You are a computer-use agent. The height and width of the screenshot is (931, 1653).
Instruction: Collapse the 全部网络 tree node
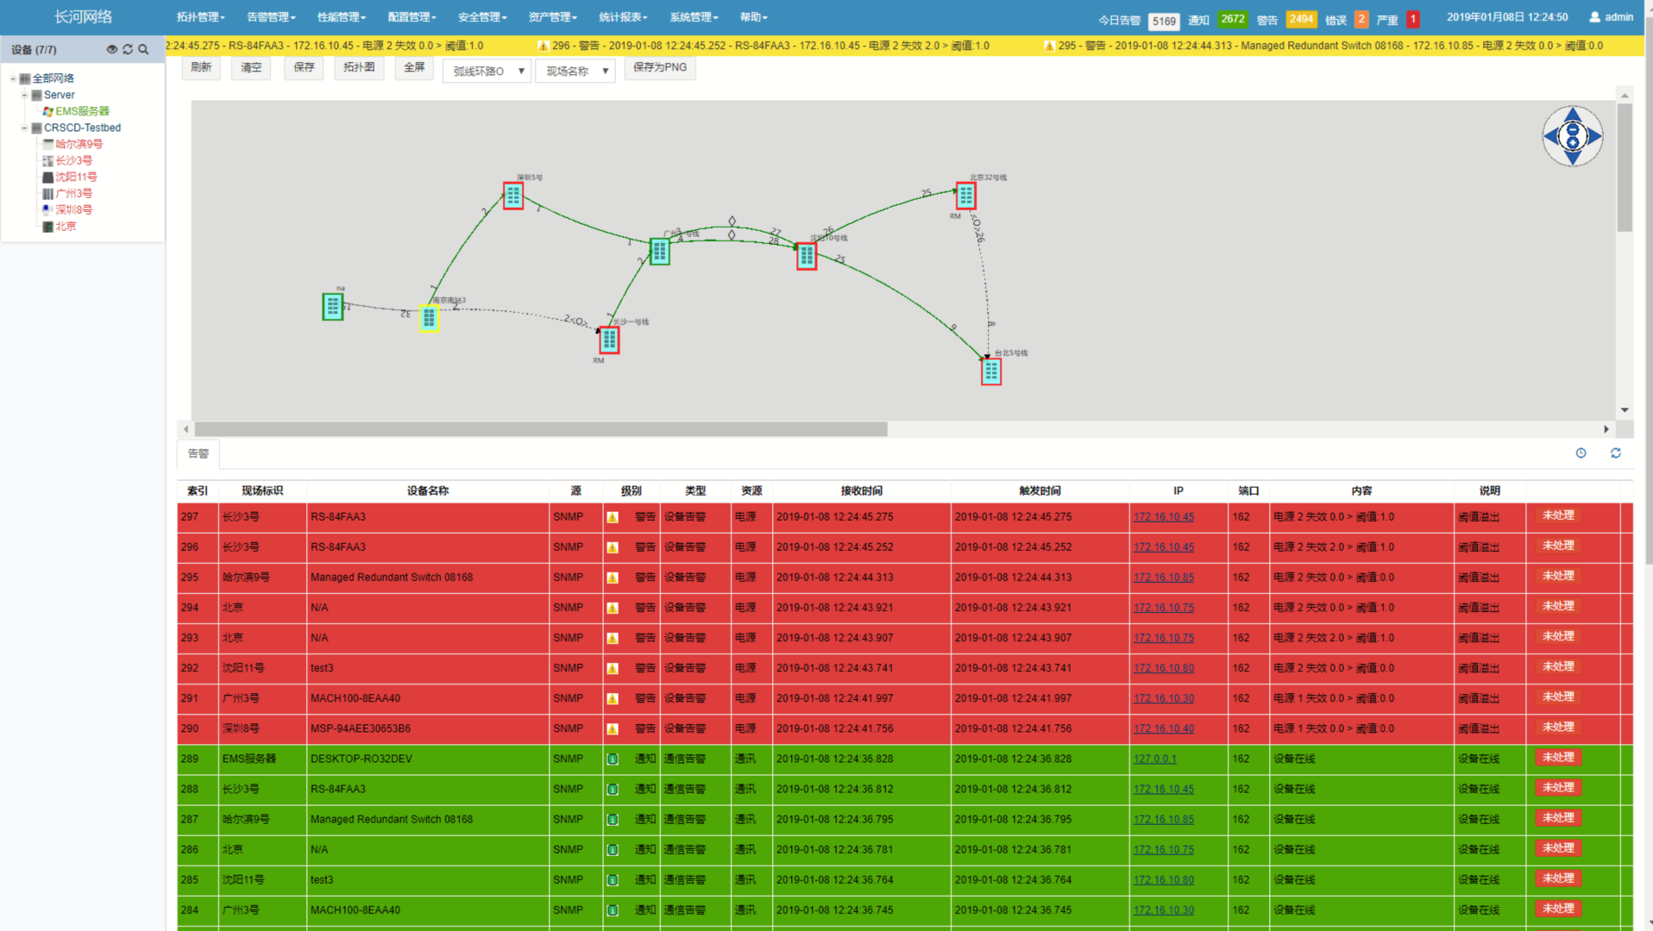pos(14,78)
